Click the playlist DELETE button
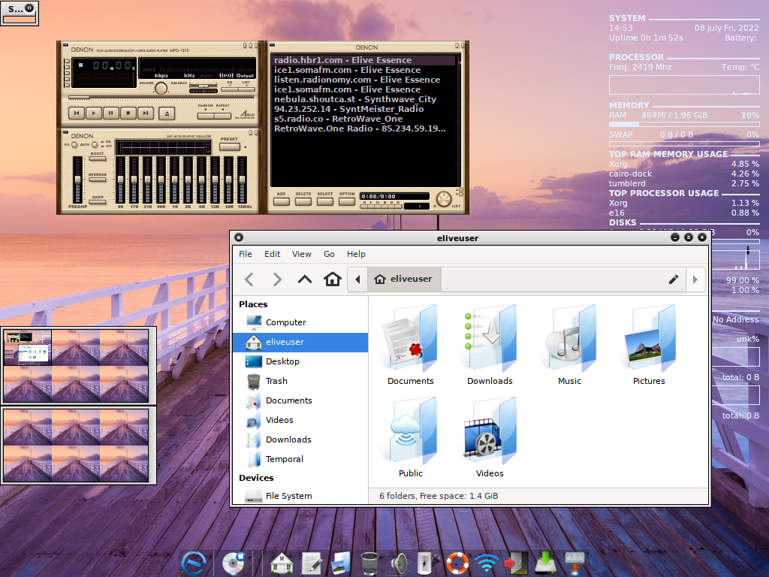 tap(303, 201)
